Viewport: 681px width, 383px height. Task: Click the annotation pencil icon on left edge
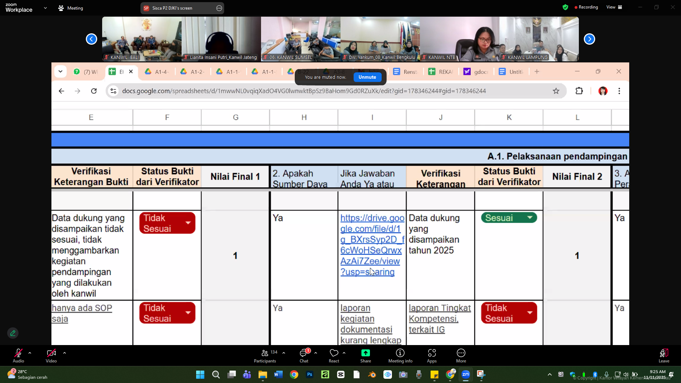[13, 333]
